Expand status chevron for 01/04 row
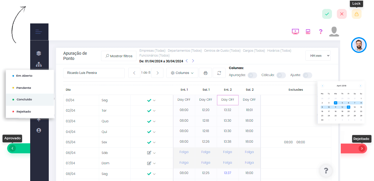The image size is (374, 181). 154,100
